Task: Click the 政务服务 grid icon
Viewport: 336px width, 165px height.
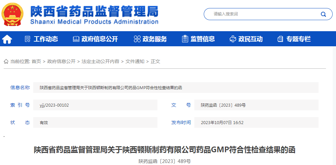Action: pyautogui.click(x=137, y=39)
